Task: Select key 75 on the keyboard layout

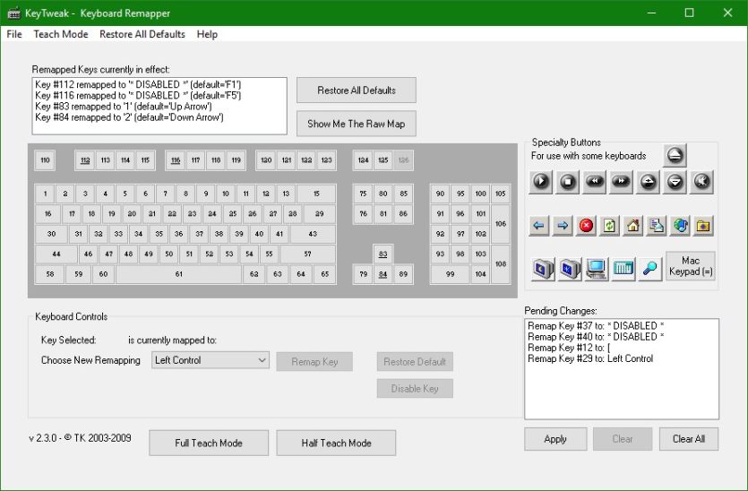Action: click(363, 194)
